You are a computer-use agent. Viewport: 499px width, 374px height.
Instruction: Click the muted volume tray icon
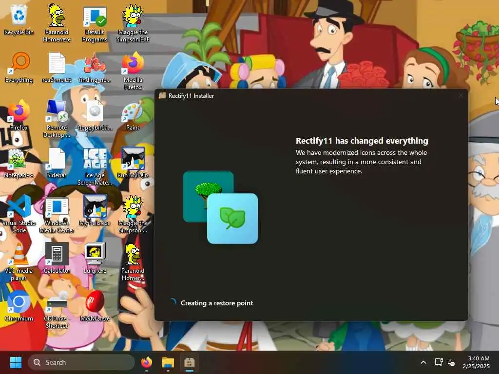[x=451, y=362]
